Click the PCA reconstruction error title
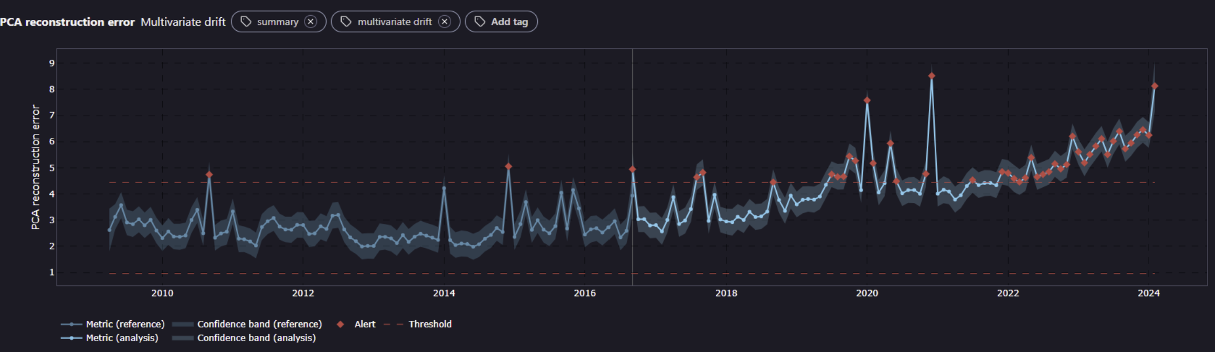 (x=67, y=22)
